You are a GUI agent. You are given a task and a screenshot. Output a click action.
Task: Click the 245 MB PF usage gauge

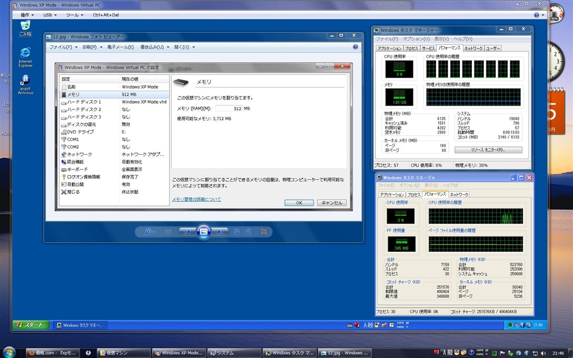point(401,244)
